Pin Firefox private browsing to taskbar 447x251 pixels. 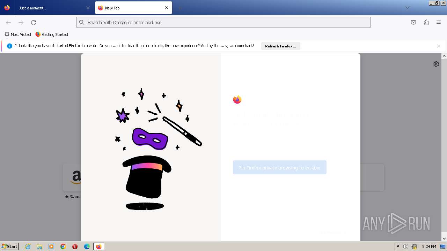click(280, 168)
